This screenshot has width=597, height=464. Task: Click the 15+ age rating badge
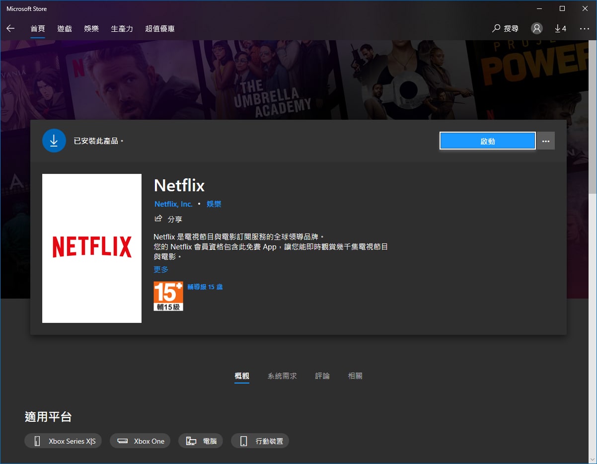click(168, 296)
